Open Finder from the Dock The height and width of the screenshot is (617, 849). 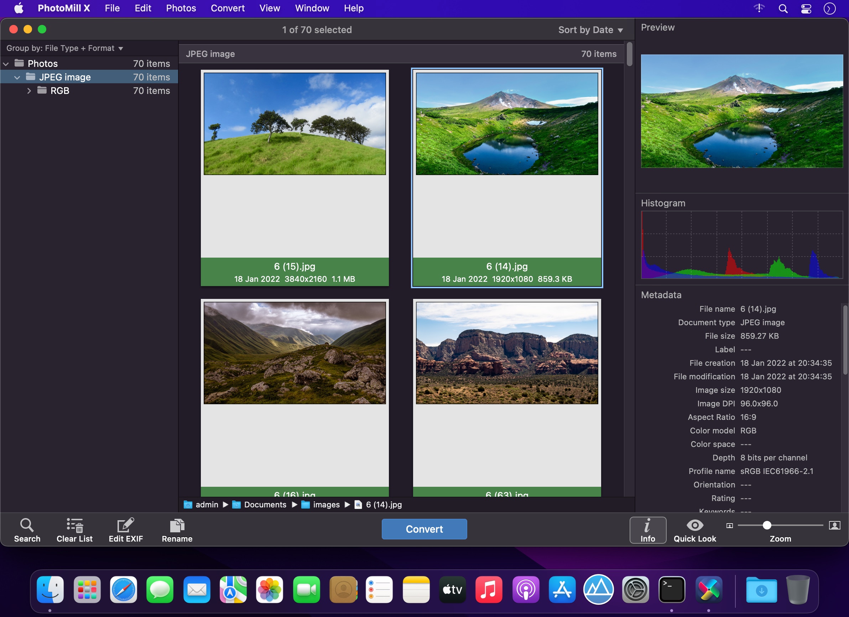tap(50, 590)
